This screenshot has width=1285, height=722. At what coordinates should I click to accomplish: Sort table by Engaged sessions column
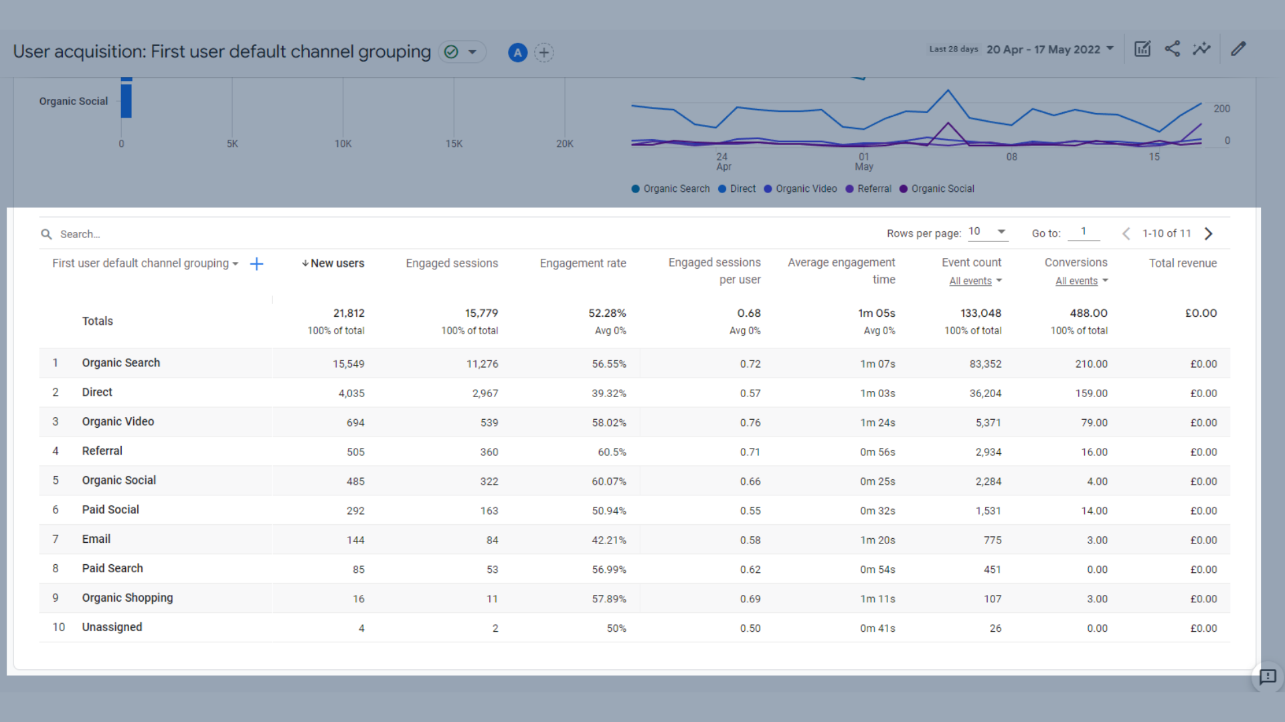pos(452,263)
